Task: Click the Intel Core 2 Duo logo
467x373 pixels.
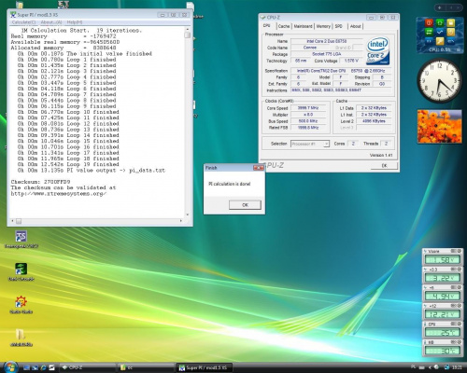Action: 377,50
